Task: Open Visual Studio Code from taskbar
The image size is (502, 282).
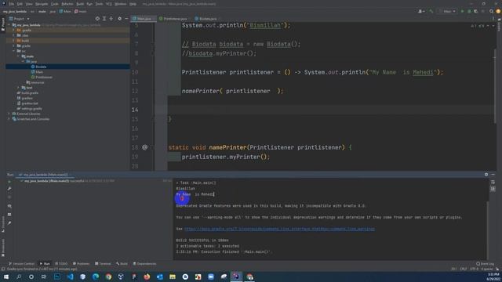Action: pos(70,277)
